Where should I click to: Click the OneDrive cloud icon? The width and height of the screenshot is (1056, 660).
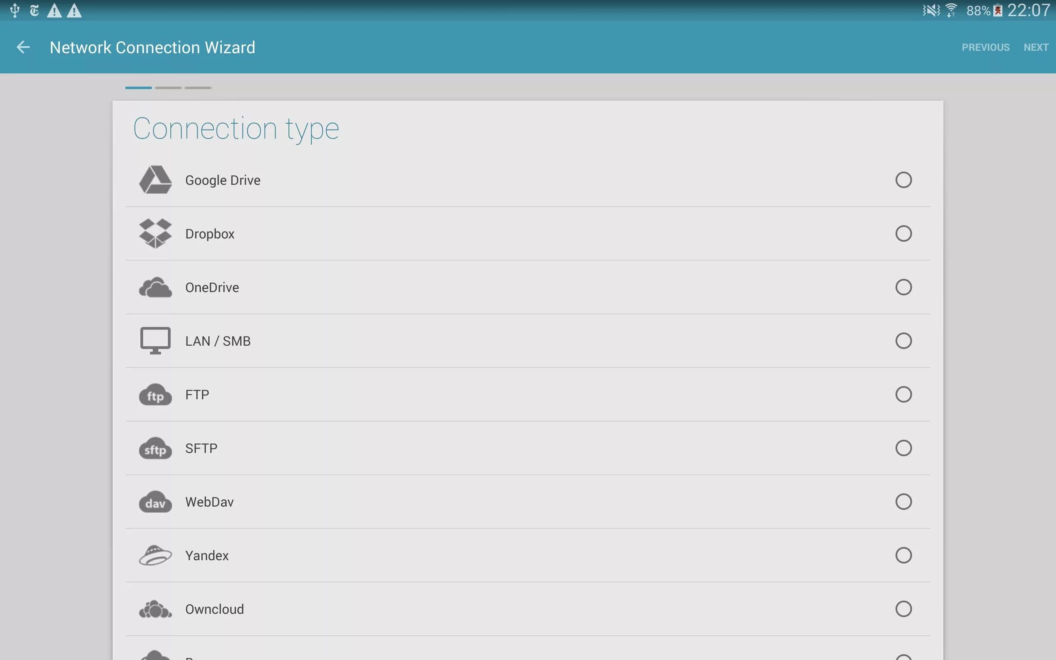point(156,287)
